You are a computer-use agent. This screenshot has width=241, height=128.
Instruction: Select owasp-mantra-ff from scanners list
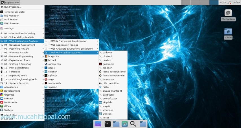[x=113, y=91]
